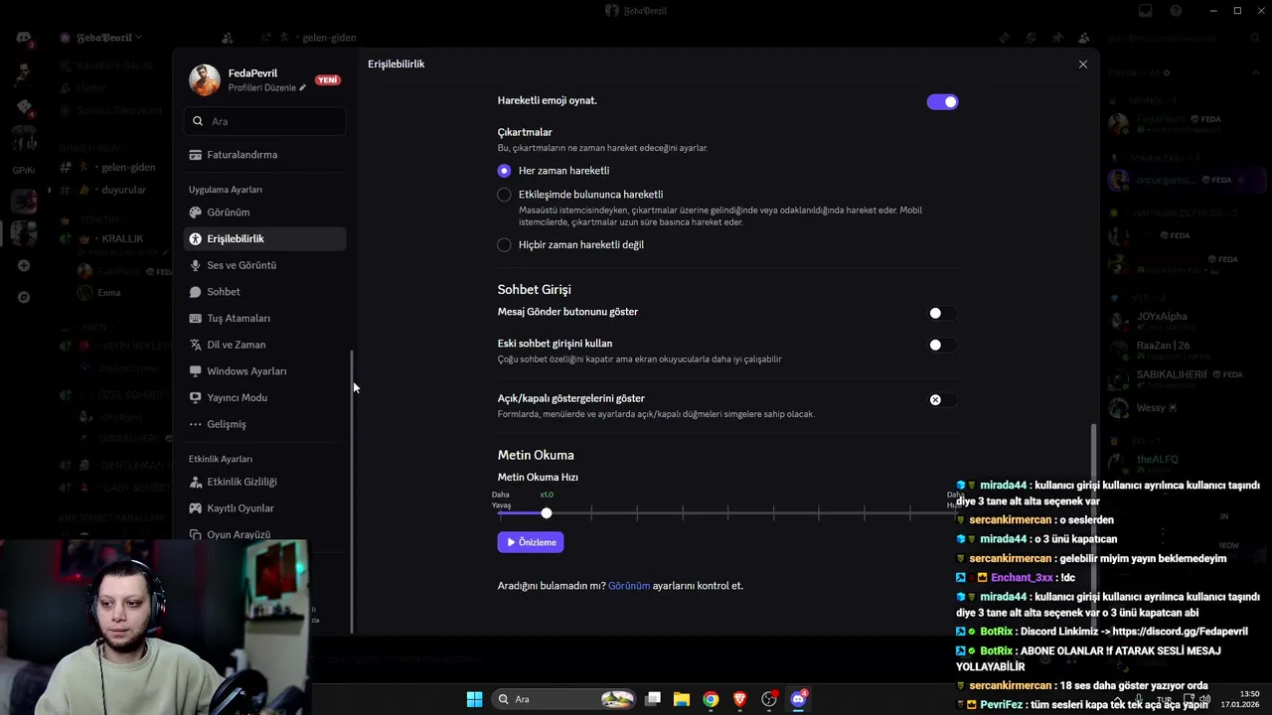This screenshot has height=715, width=1272.
Task: Open Discord from the taskbar
Action: (x=798, y=699)
